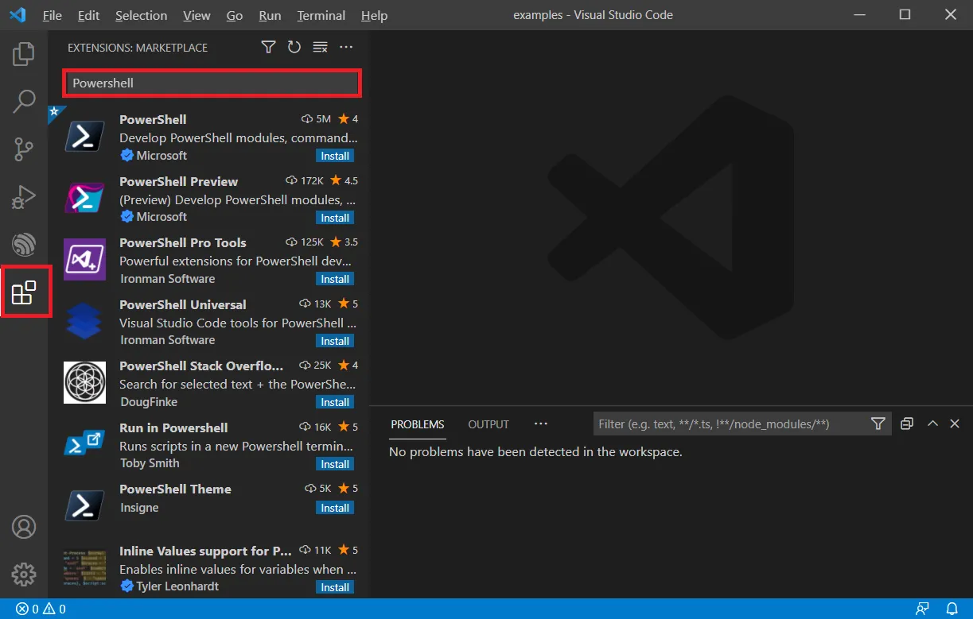Image resolution: width=973 pixels, height=619 pixels.
Task: Click the Inline Values support extension icon
Action: tap(84, 567)
